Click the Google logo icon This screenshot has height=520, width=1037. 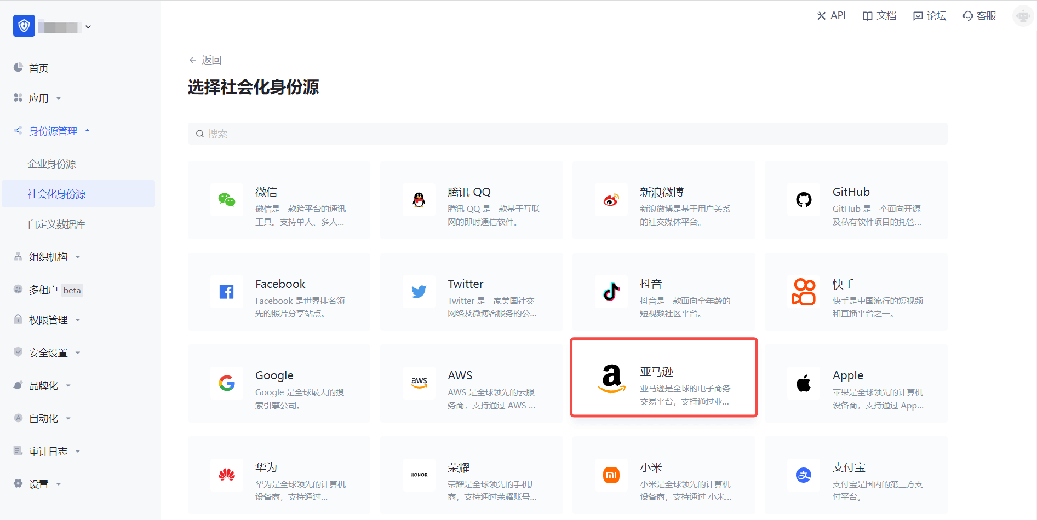(226, 383)
